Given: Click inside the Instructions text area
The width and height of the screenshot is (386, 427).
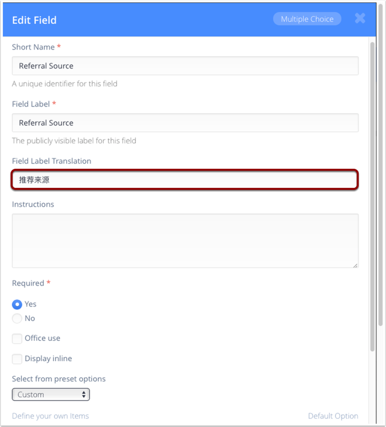Looking at the screenshot, I should [x=185, y=241].
